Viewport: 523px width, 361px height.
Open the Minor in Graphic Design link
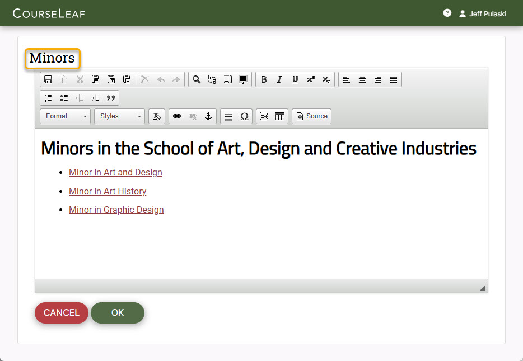(116, 210)
